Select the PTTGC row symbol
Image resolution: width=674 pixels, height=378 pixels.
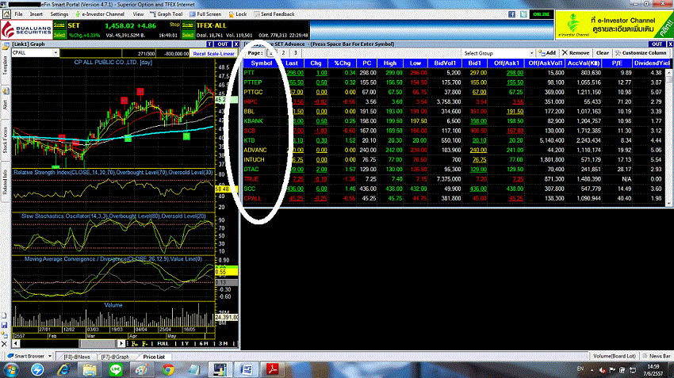253,92
